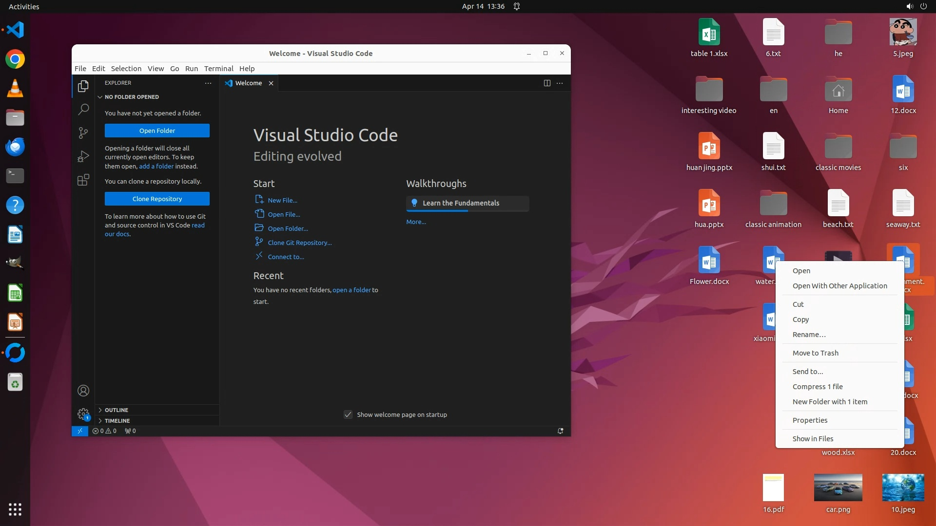Image resolution: width=936 pixels, height=526 pixels.
Task: Collapse the No Folder Opened section
Action: (x=131, y=97)
